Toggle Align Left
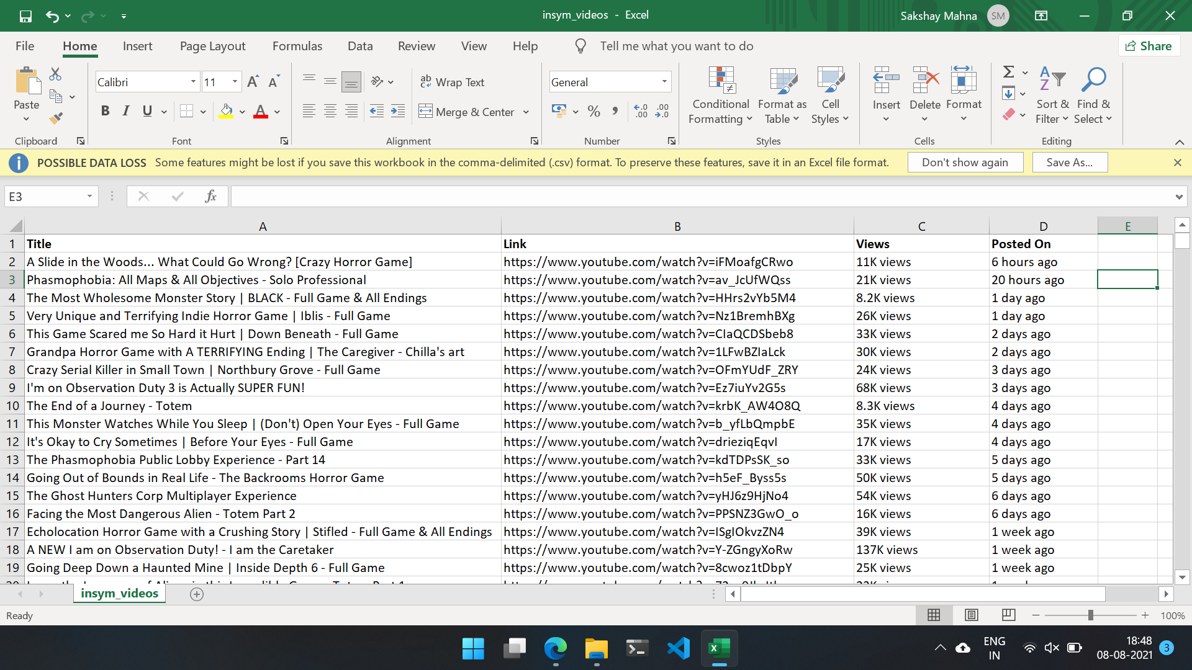This screenshot has width=1192, height=670. (309, 111)
